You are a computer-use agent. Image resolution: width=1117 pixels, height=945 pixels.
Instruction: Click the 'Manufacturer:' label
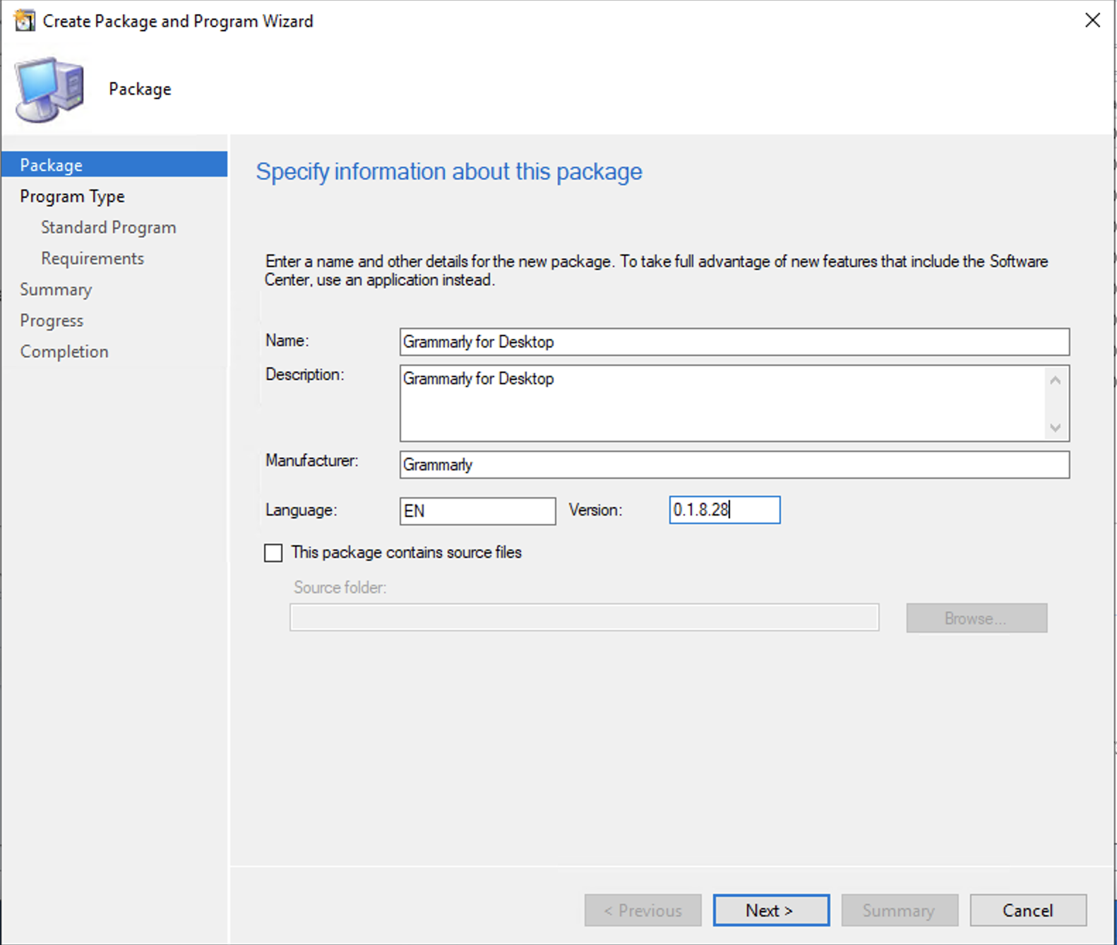click(x=311, y=460)
